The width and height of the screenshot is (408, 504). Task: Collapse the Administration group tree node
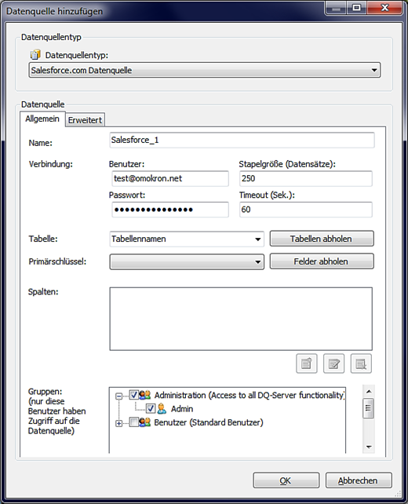click(118, 396)
